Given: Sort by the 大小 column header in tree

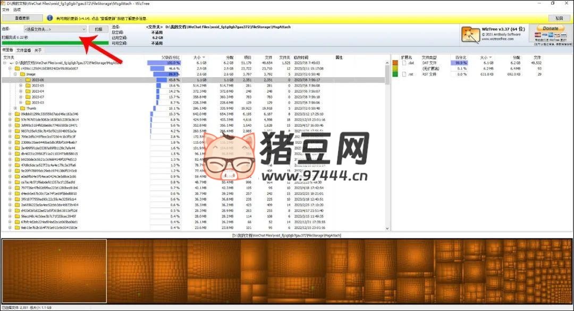Looking at the screenshot, I should (x=197, y=57).
